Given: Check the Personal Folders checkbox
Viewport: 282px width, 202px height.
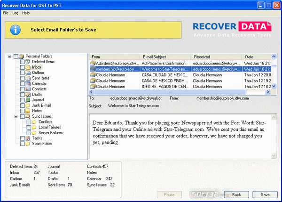Looking at the screenshot, I should (16, 57).
